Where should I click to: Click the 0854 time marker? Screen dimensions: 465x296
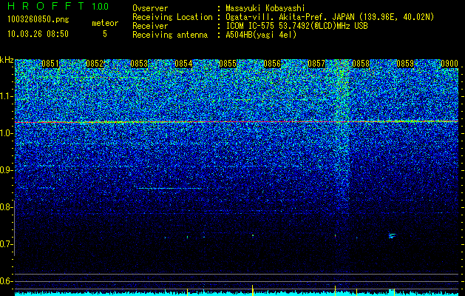tap(183, 64)
